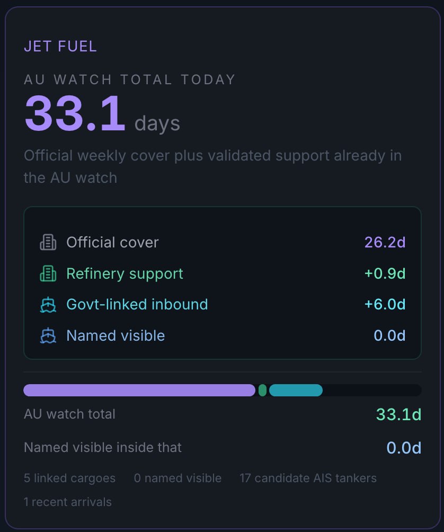
Task: Select the Govt-linked inbound label
Action: 137,304
